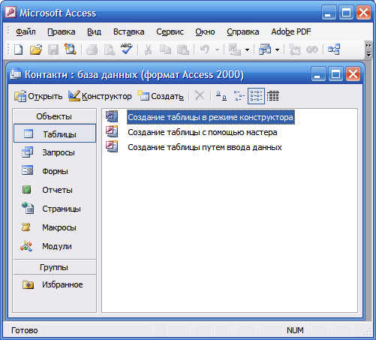Click the Microsoft Access title bar icon
Viewport: 376px width, 340px height.
(11, 12)
